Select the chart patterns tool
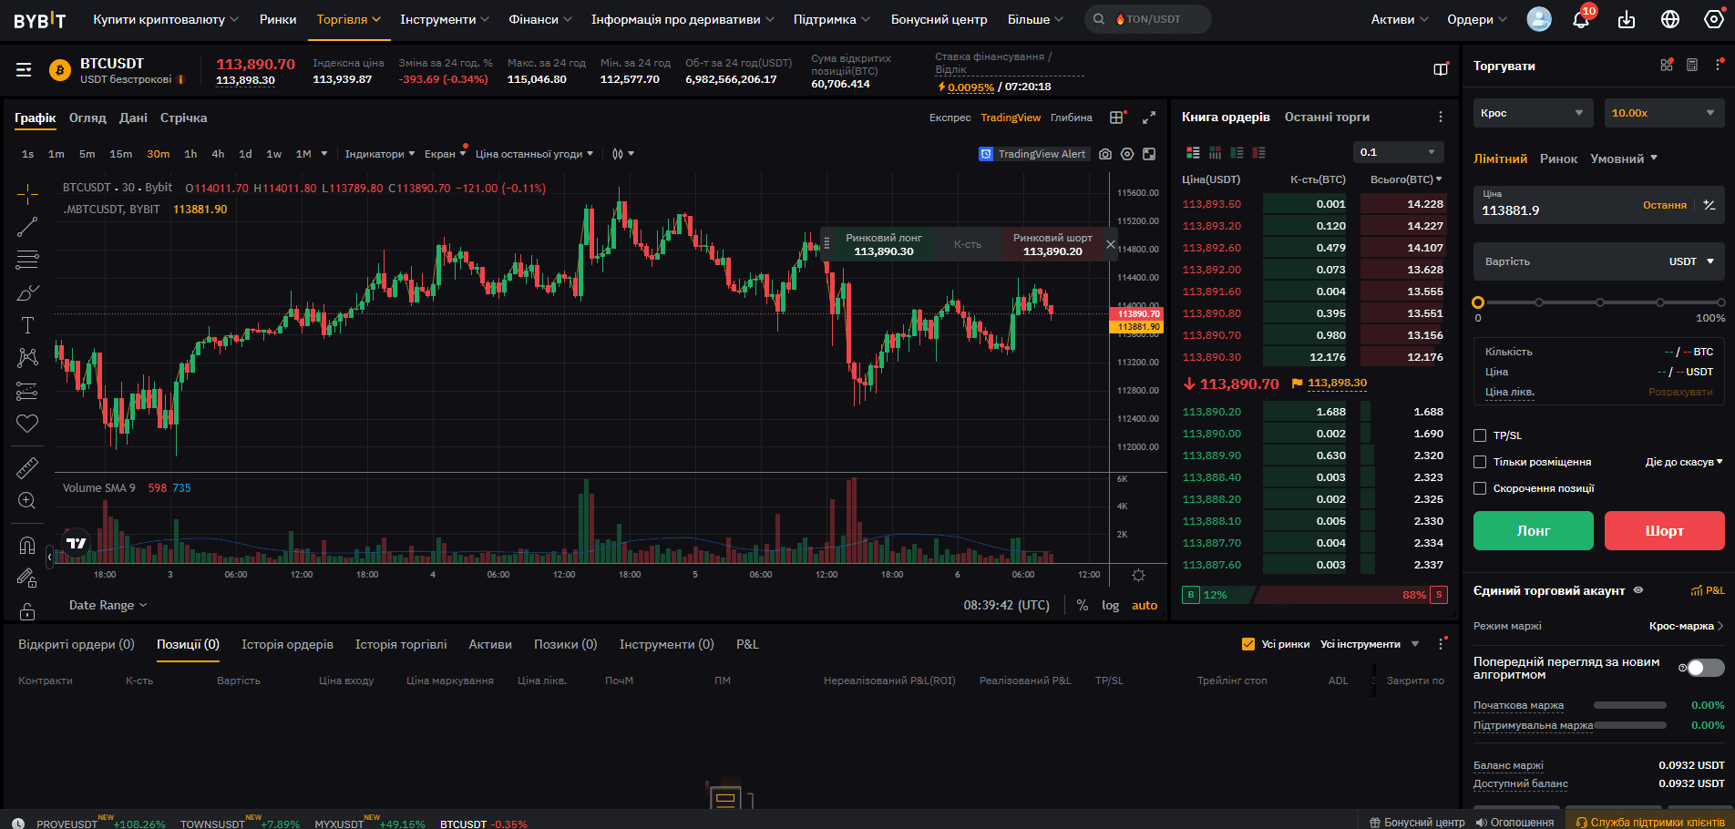 (27, 358)
